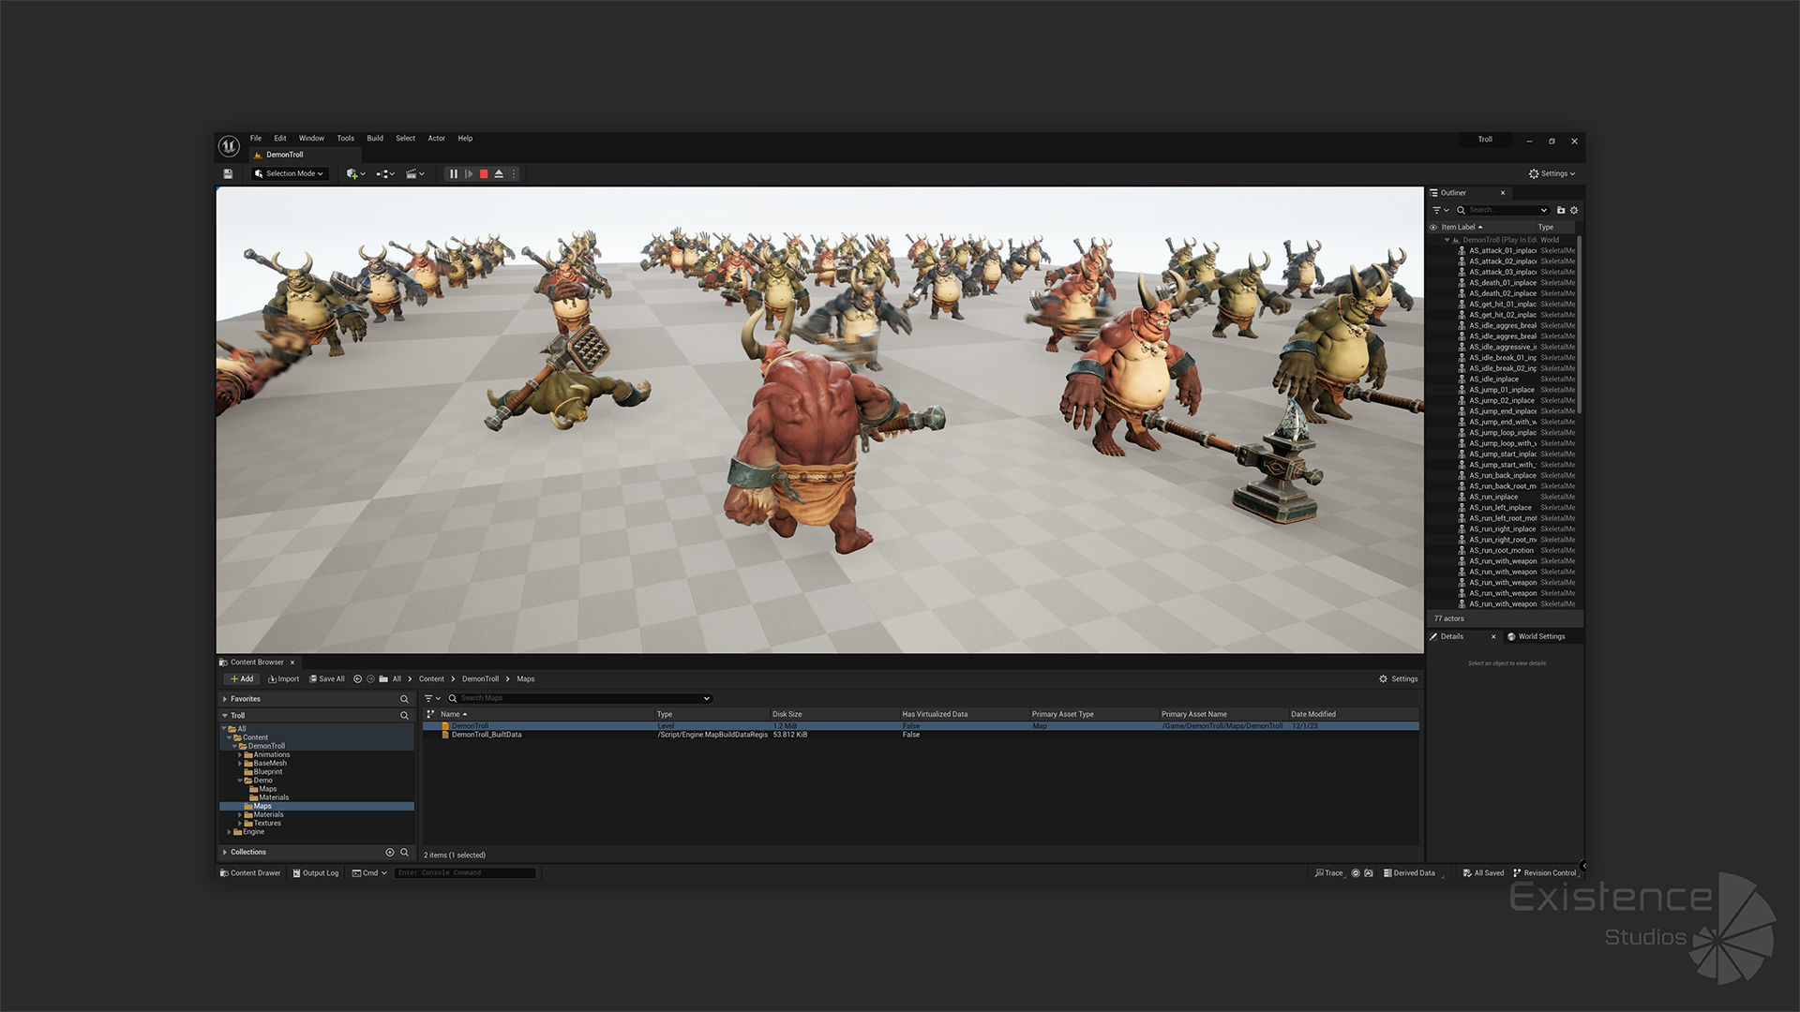This screenshot has height=1012, width=1800.
Task: Expand the Animations folder in tree
Action: 240,755
